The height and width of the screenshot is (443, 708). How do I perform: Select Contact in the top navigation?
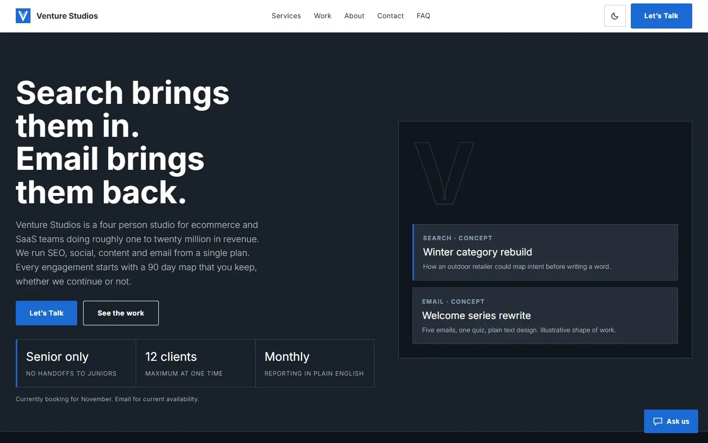(x=390, y=16)
